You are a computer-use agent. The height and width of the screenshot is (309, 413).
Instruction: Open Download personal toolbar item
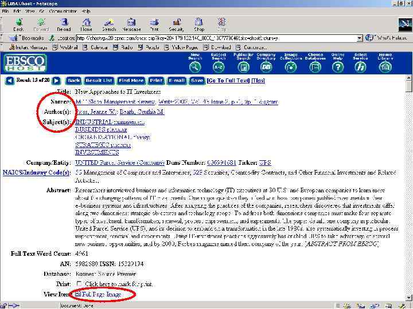point(217,47)
